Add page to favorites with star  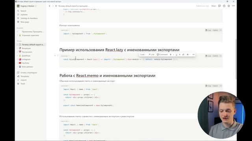[229, 6]
